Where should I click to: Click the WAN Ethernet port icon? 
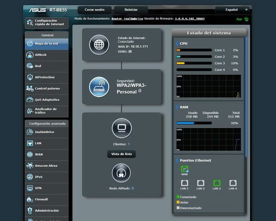click(184, 168)
